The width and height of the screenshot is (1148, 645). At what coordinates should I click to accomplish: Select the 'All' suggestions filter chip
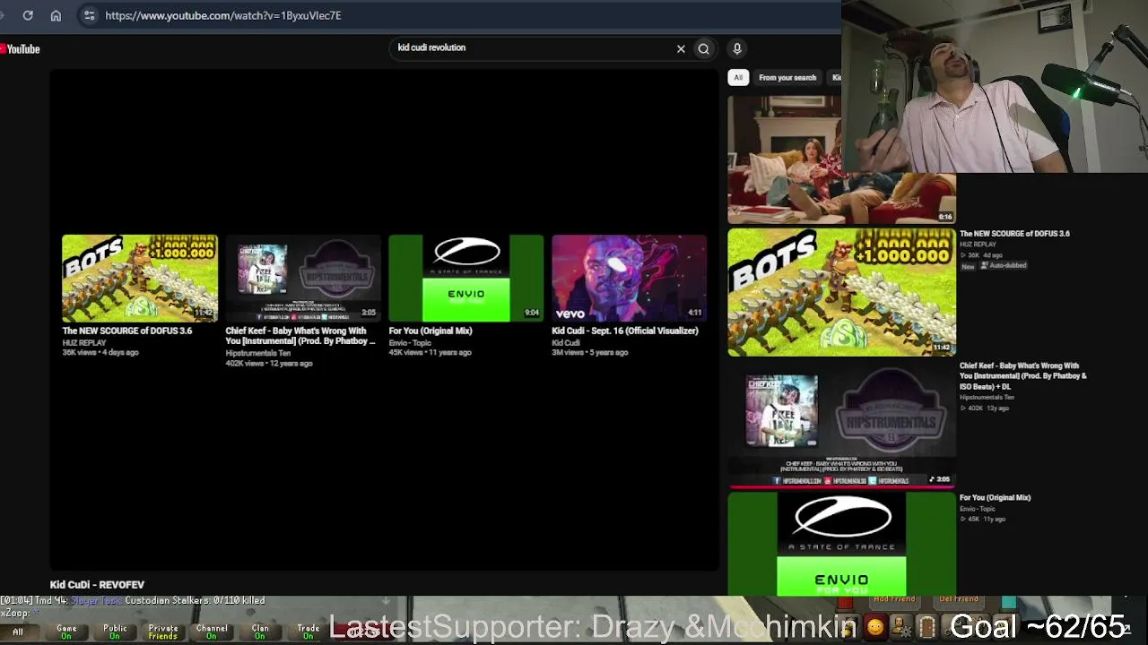(x=738, y=78)
